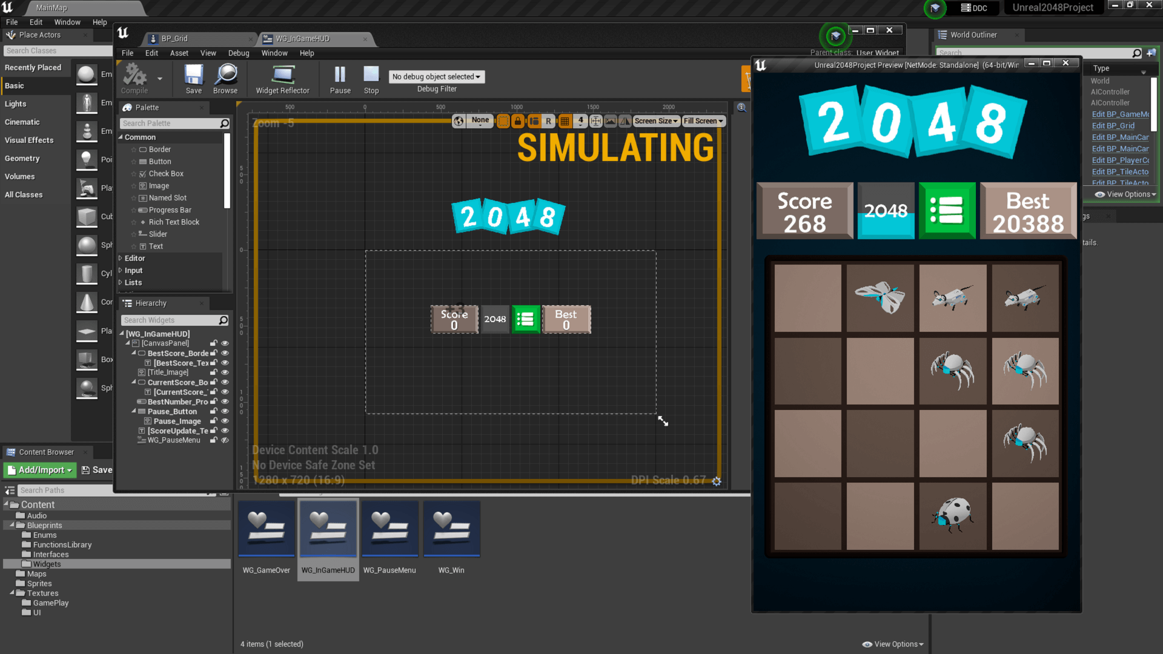Toggle visibility eye of BestScore_Border
This screenshot has width=1163, height=654.
(x=225, y=353)
